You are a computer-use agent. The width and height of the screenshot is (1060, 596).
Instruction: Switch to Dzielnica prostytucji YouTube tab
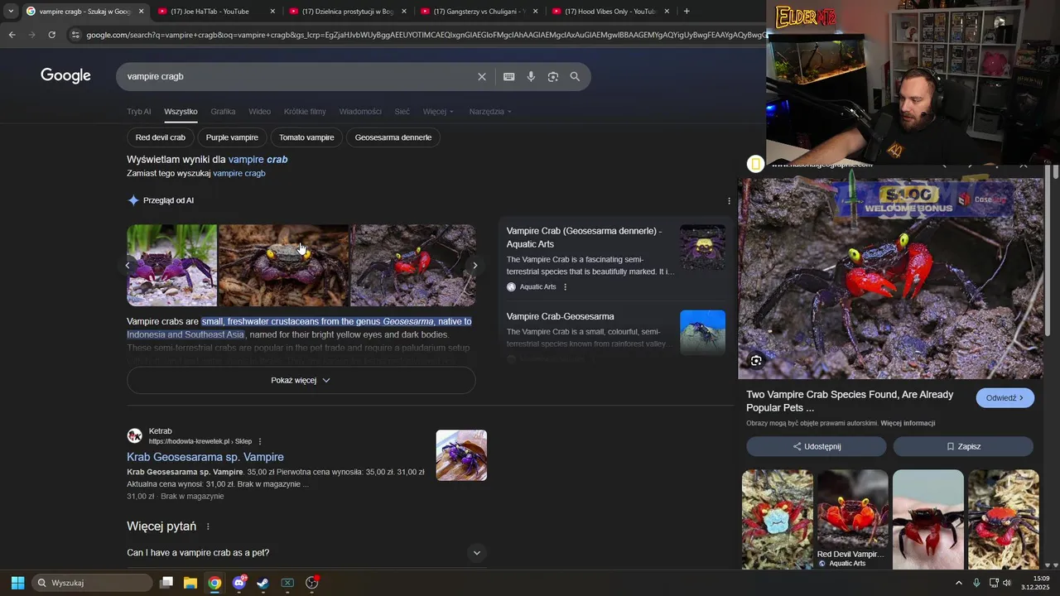pyautogui.click(x=348, y=12)
